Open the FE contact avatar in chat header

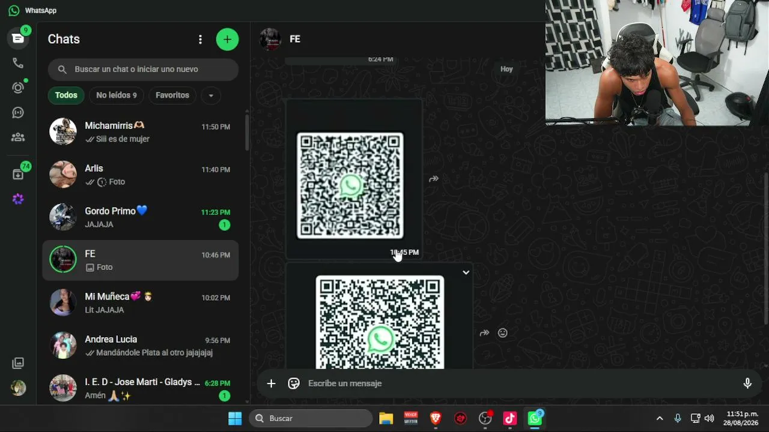[270, 39]
